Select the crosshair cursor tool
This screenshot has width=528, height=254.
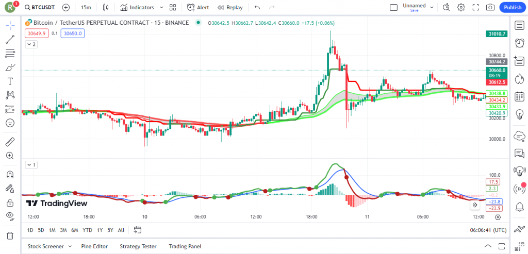10,26
